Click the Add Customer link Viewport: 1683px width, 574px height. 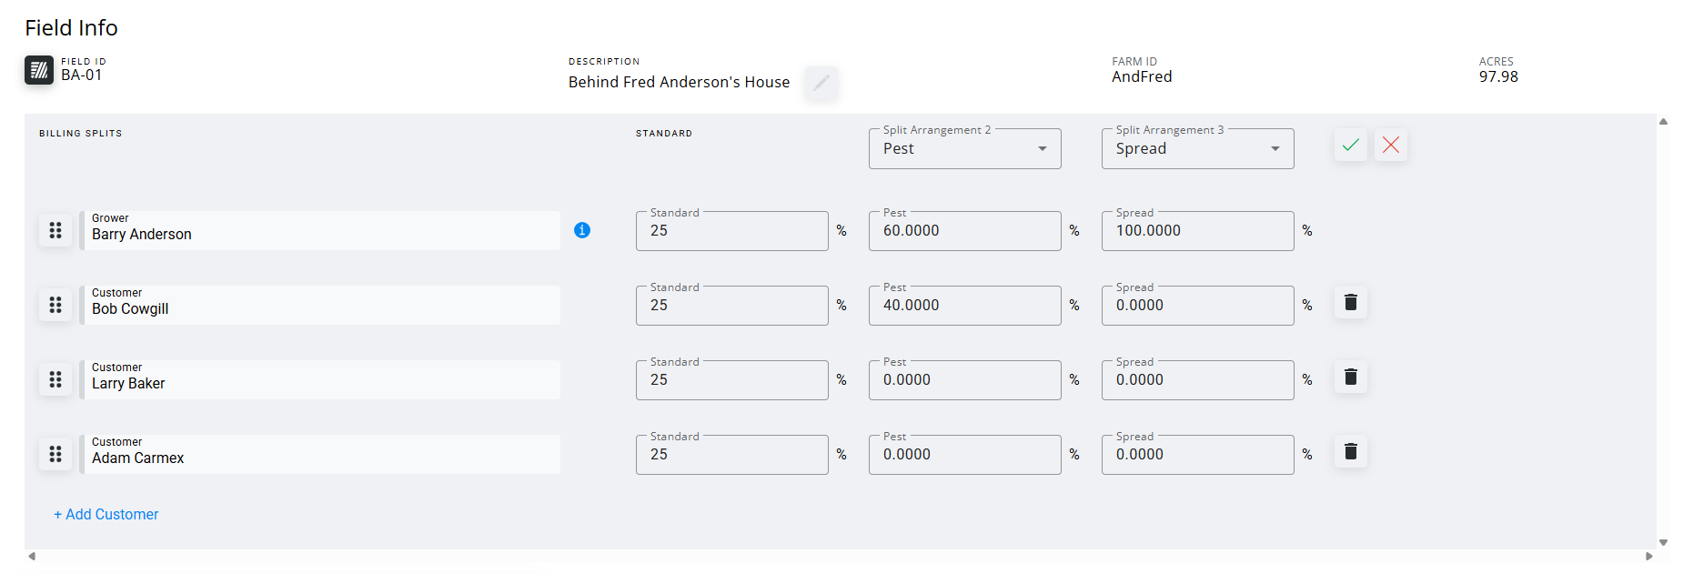point(106,515)
